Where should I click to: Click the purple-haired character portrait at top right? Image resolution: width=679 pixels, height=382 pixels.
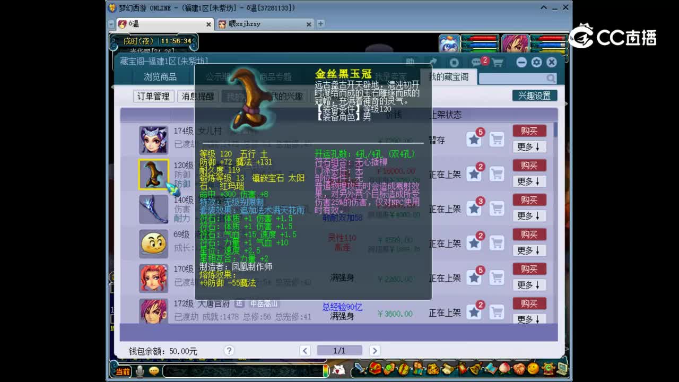coord(515,44)
